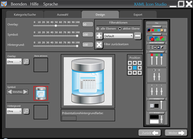Activate the Symbol layer thumbnail
Screen dimensions: 193x139
41,93
